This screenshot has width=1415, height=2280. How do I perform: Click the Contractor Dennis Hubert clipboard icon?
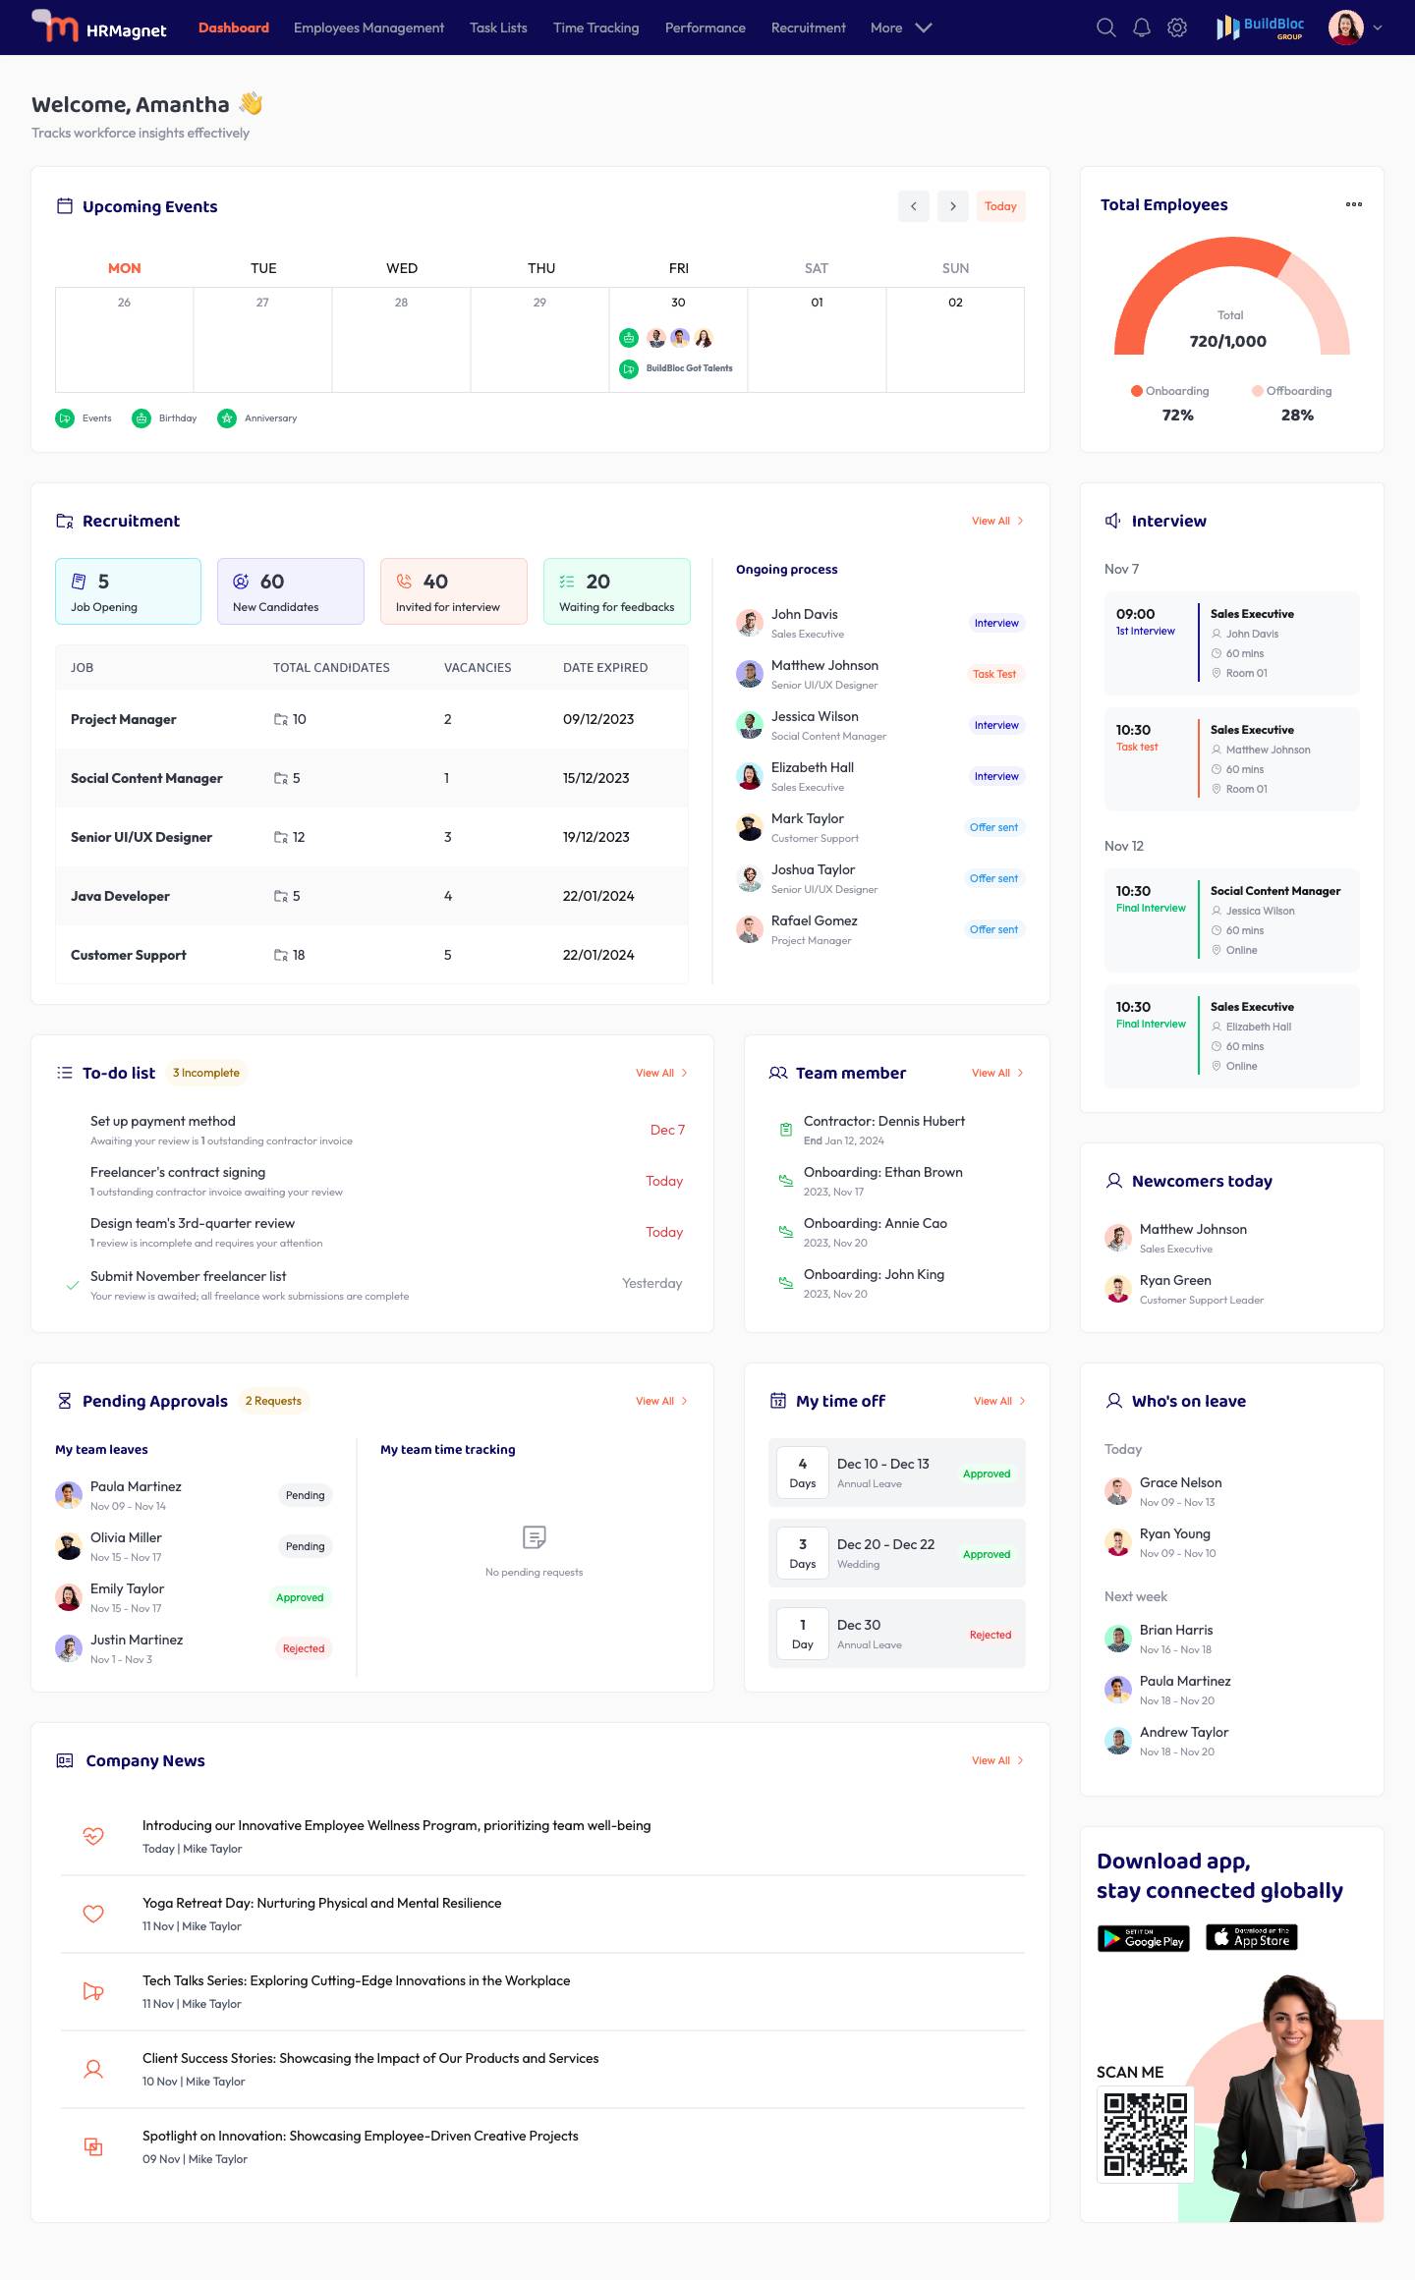[786, 1130]
